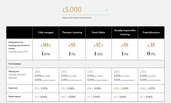Click the £18 / 0.36% Smart Alpha fund cost
This screenshot has height=103, width=171.
click(x=94, y=89)
